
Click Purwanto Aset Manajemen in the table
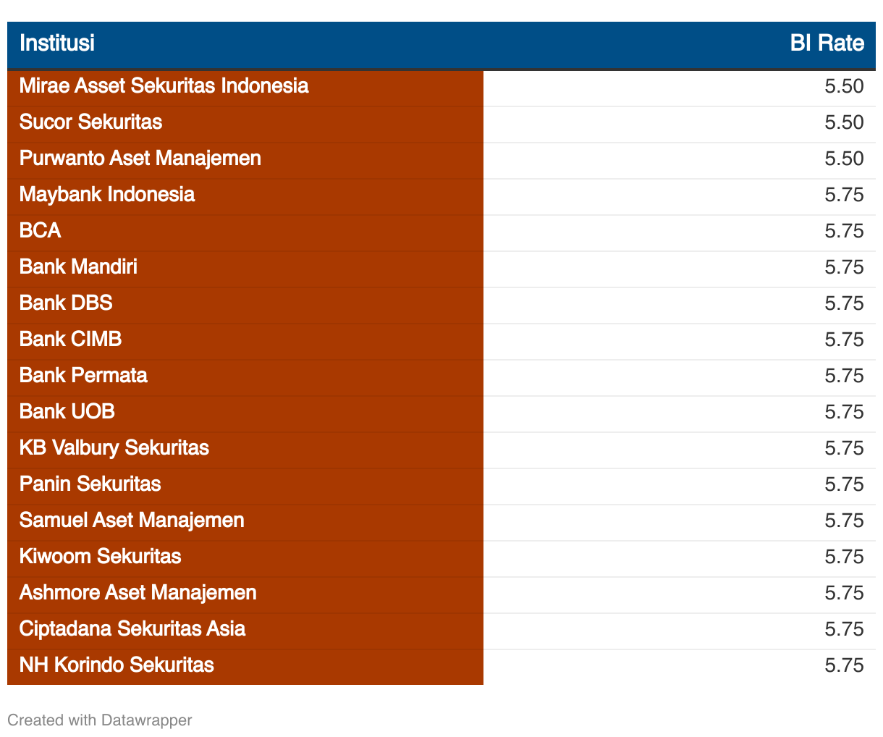click(140, 159)
